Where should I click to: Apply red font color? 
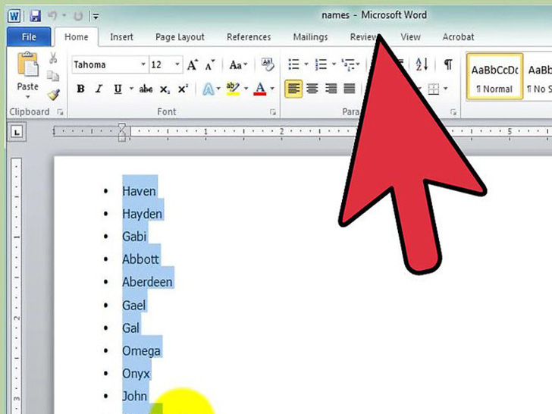click(260, 89)
